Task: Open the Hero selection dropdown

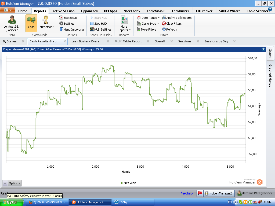Action: click(12, 24)
